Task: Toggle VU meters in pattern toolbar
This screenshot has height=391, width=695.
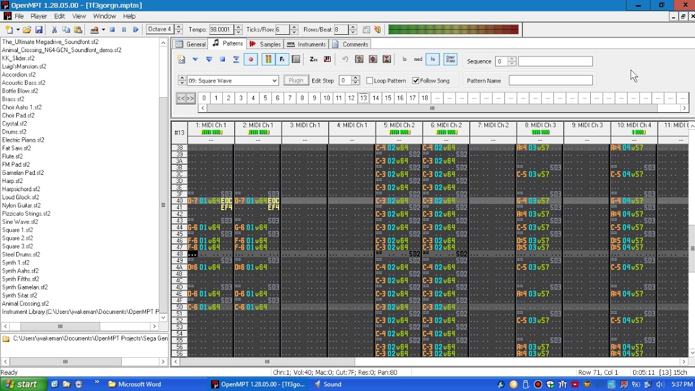Action: [268, 59]
